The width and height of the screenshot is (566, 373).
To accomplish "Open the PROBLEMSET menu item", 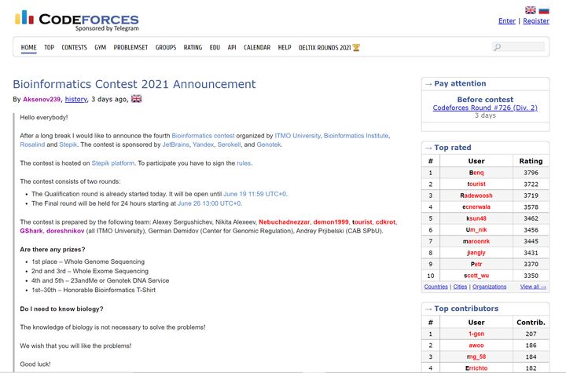I will [x=130, y=47].
